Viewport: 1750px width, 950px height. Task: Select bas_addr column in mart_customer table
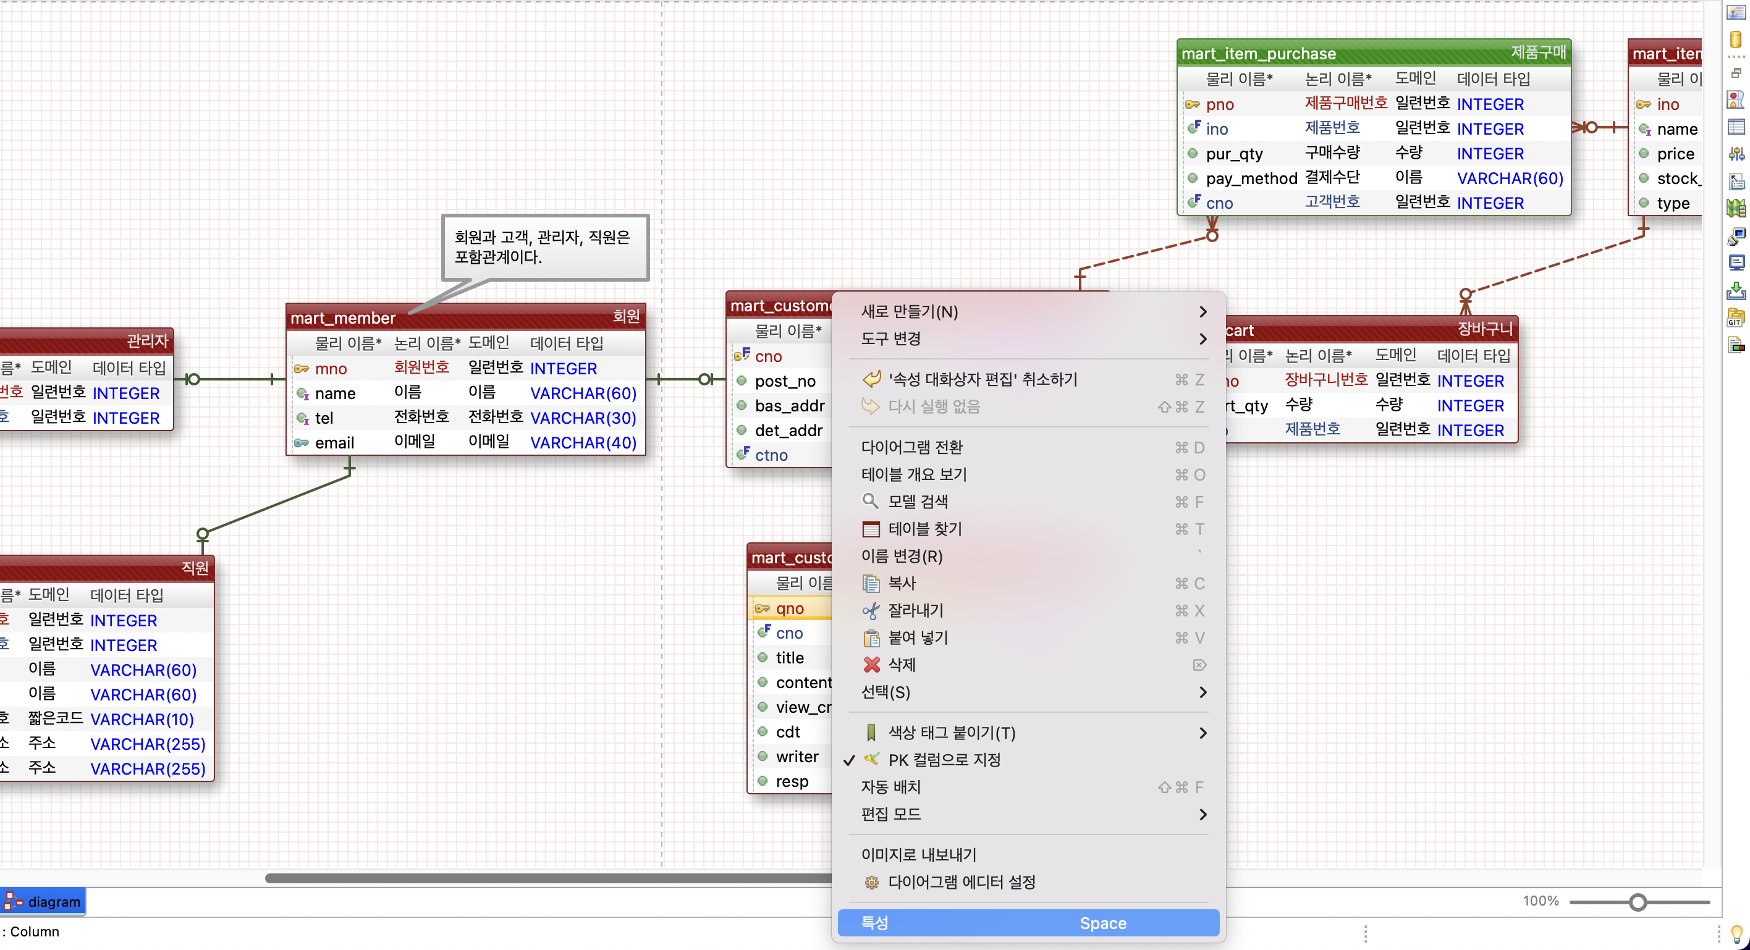780,406
